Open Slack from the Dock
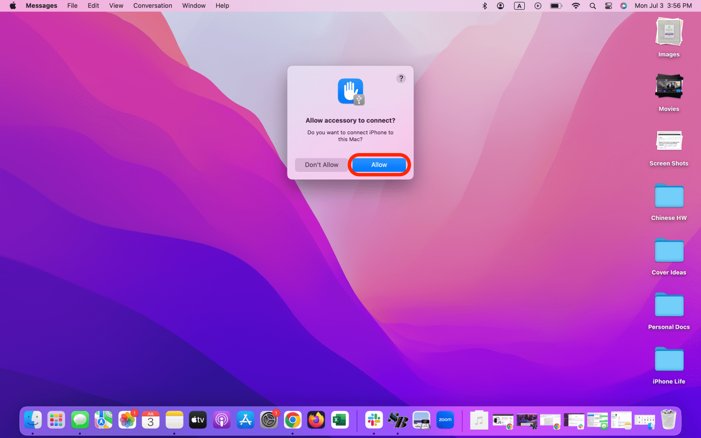 tap(374, 420)
